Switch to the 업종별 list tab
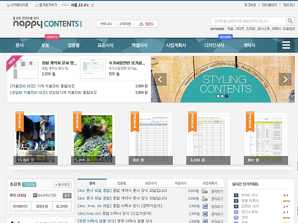Viewport: 298px width, 223px height. (x=121, y=183)
